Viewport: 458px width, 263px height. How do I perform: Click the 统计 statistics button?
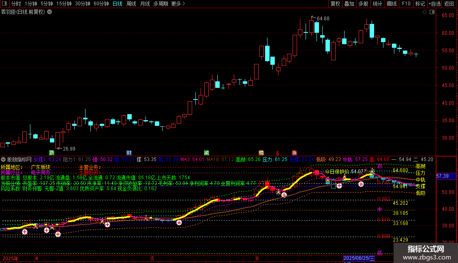click(377, 4)
